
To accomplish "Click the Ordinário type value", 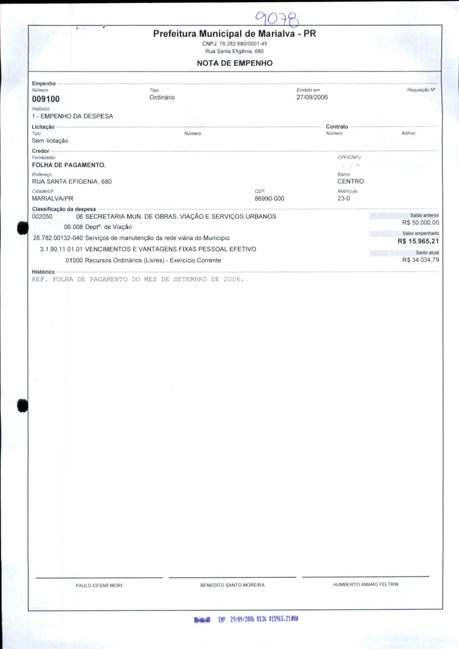I will click(162, 97).
